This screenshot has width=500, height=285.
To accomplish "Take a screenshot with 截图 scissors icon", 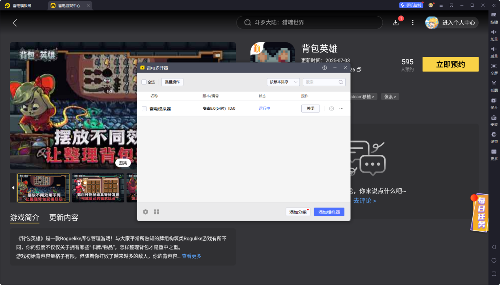I will 494,86.
